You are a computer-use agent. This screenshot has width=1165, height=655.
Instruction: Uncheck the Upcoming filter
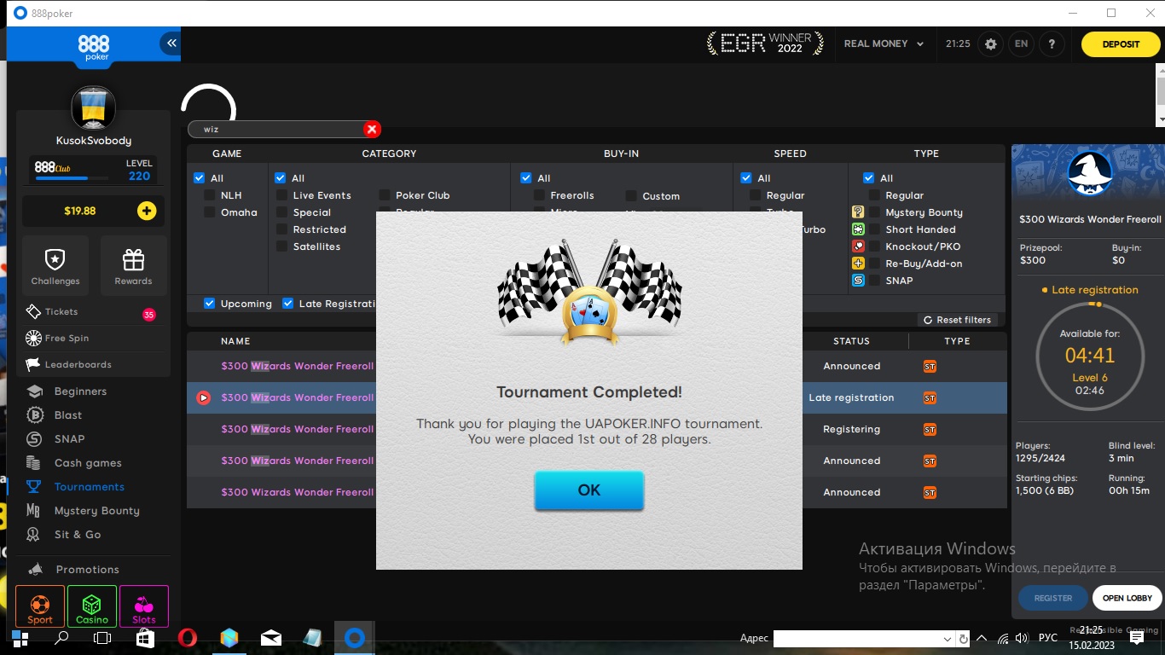[209, 304]
